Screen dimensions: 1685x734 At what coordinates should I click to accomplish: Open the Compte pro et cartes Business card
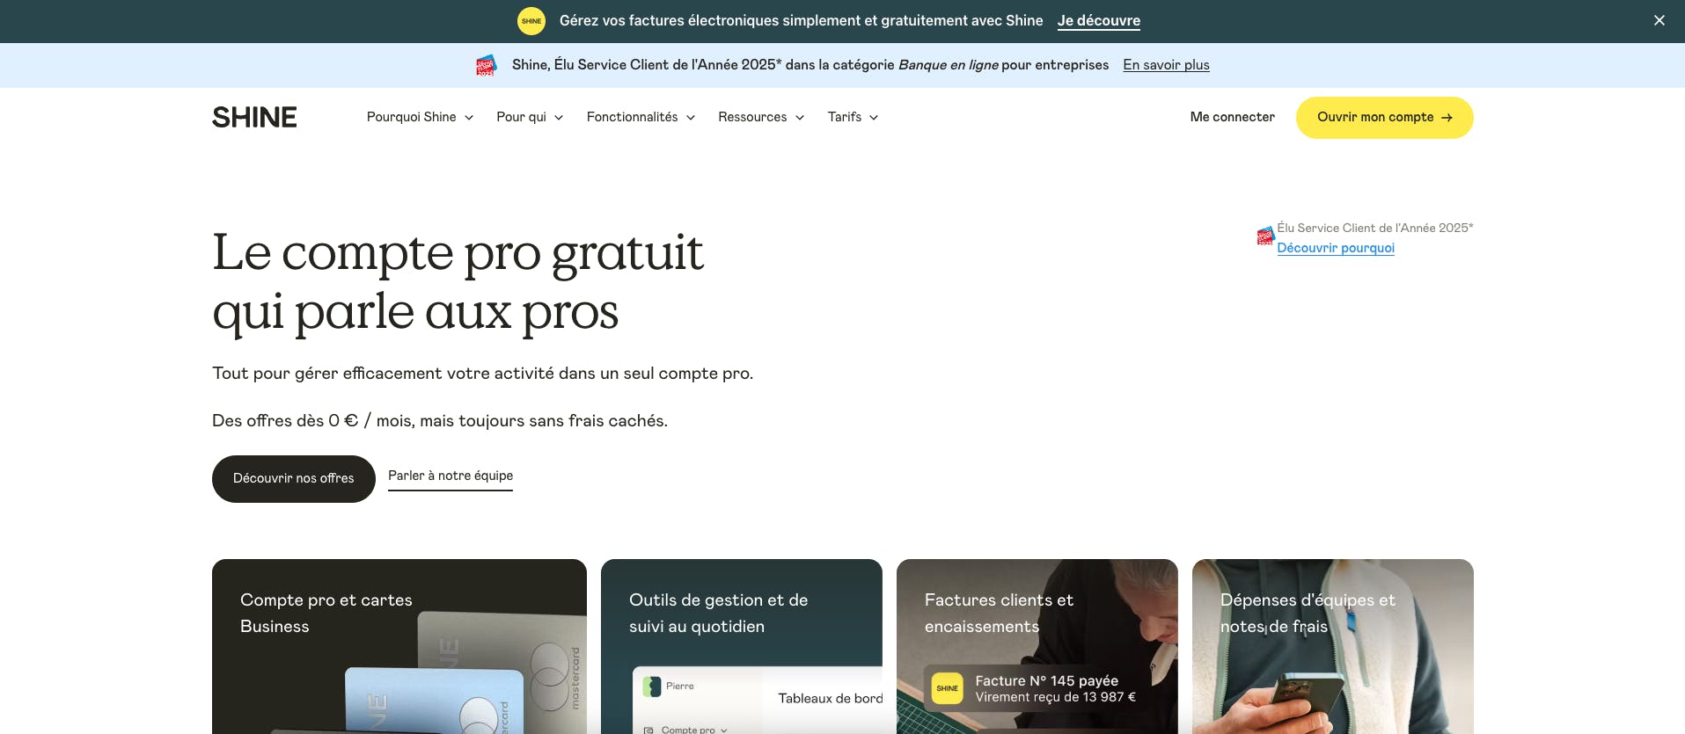pyautogui.click(x=399, y=646)
